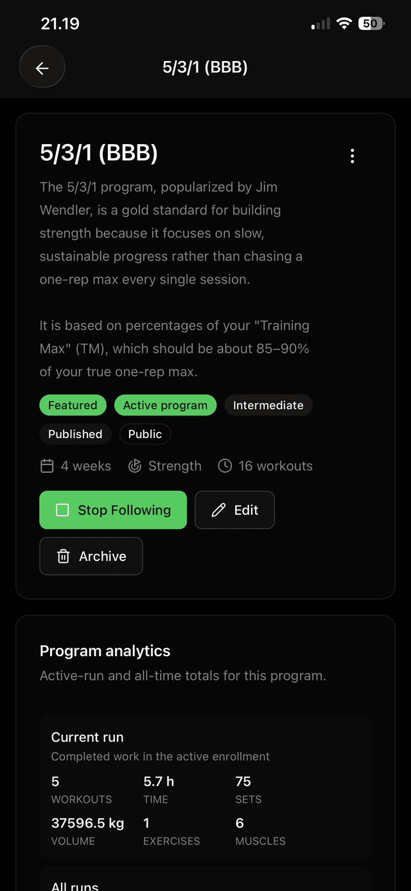
Task: Click the calendar icon beside 4 weeks
Action: (x=47, y=466)
